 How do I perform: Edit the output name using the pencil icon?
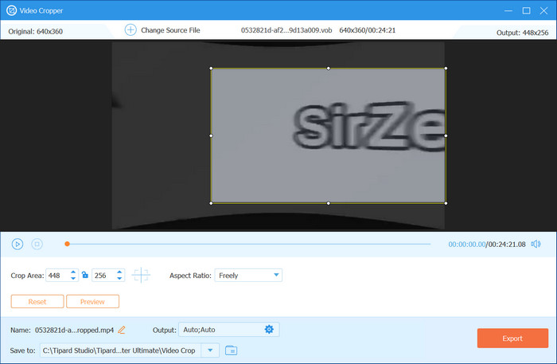(x=122, y=331)
